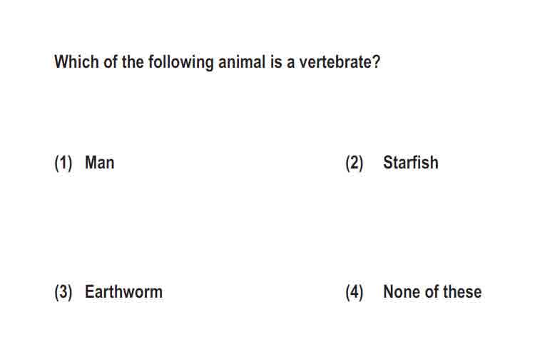Select the answer option Man
This screenshot has width=535, height=357.
pos(99,162)
